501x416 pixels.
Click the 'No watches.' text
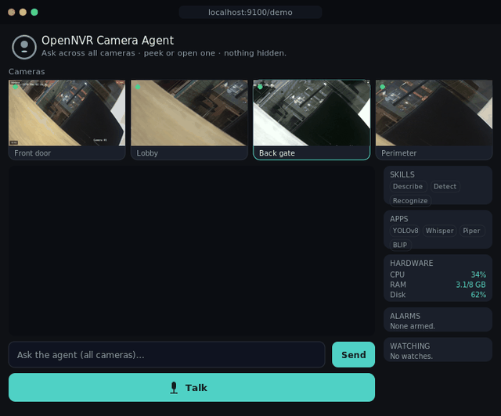coord(411,357)
